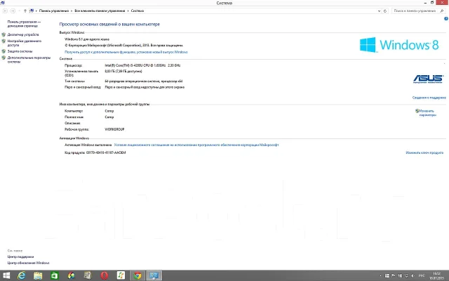Click 'Изменить ключ продукта' link
This screenshot has width=449, height=281.
pyautogui.click(x=424, y=153)
